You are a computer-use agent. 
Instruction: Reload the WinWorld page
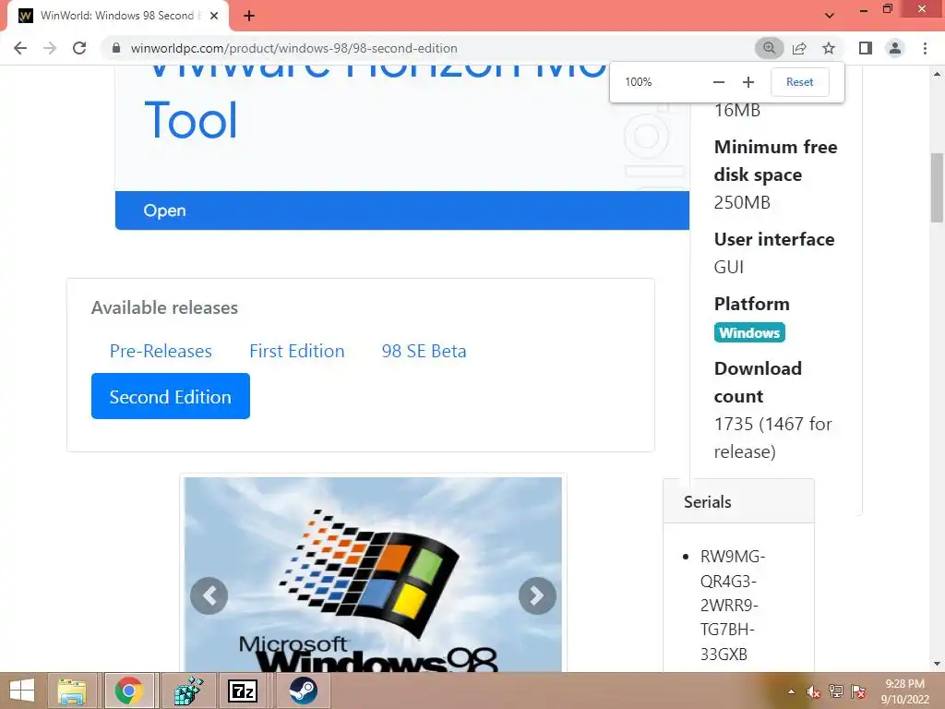click(x=79, y=48)
